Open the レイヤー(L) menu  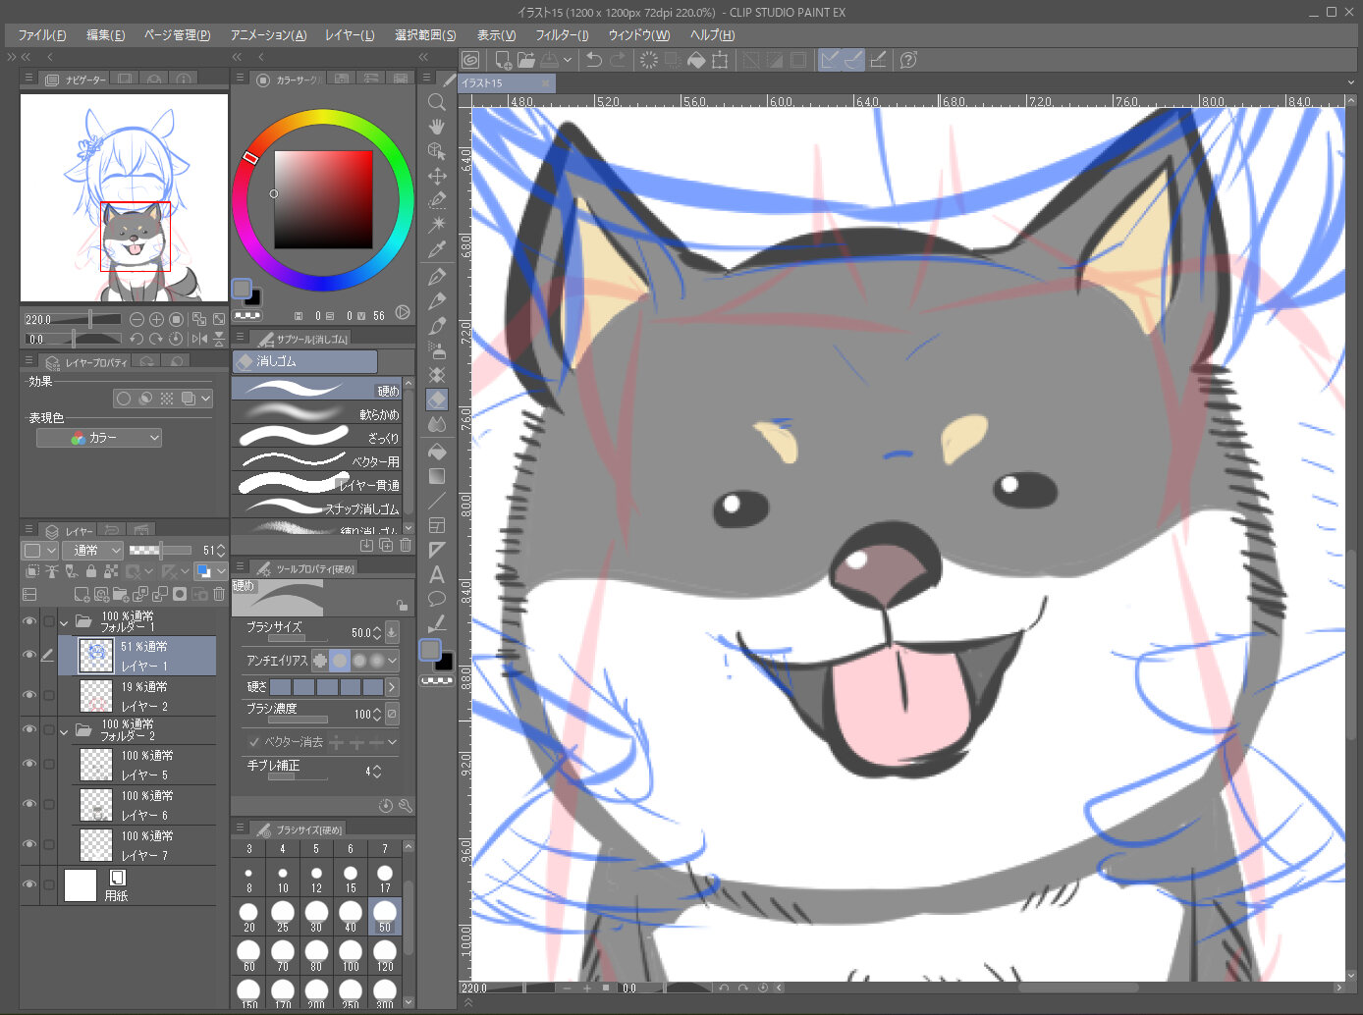(x=350, y=34)
